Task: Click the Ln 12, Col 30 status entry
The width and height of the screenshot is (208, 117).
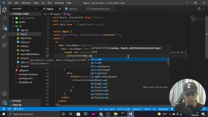Action: tap(123, 109)
